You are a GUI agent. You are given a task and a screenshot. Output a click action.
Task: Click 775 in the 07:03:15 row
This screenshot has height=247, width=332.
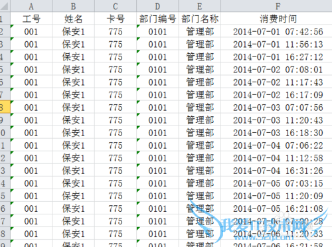(116, 183)
